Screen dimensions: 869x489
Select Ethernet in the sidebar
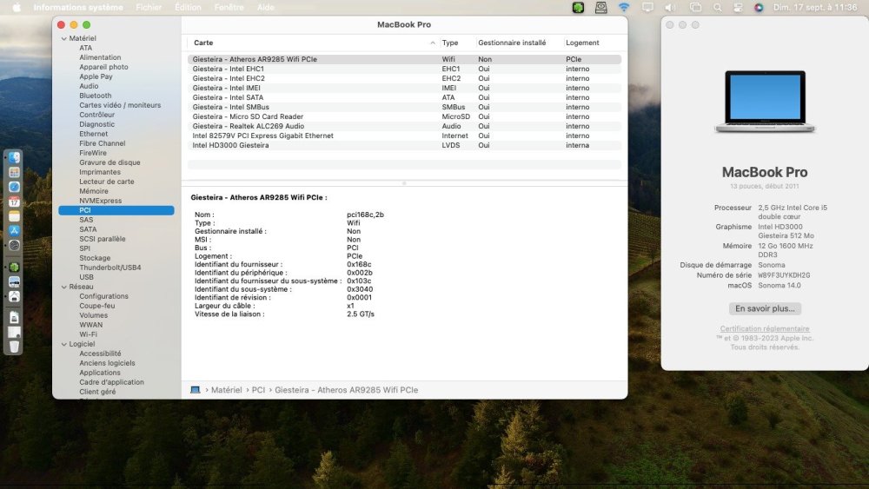coord(94,134)
